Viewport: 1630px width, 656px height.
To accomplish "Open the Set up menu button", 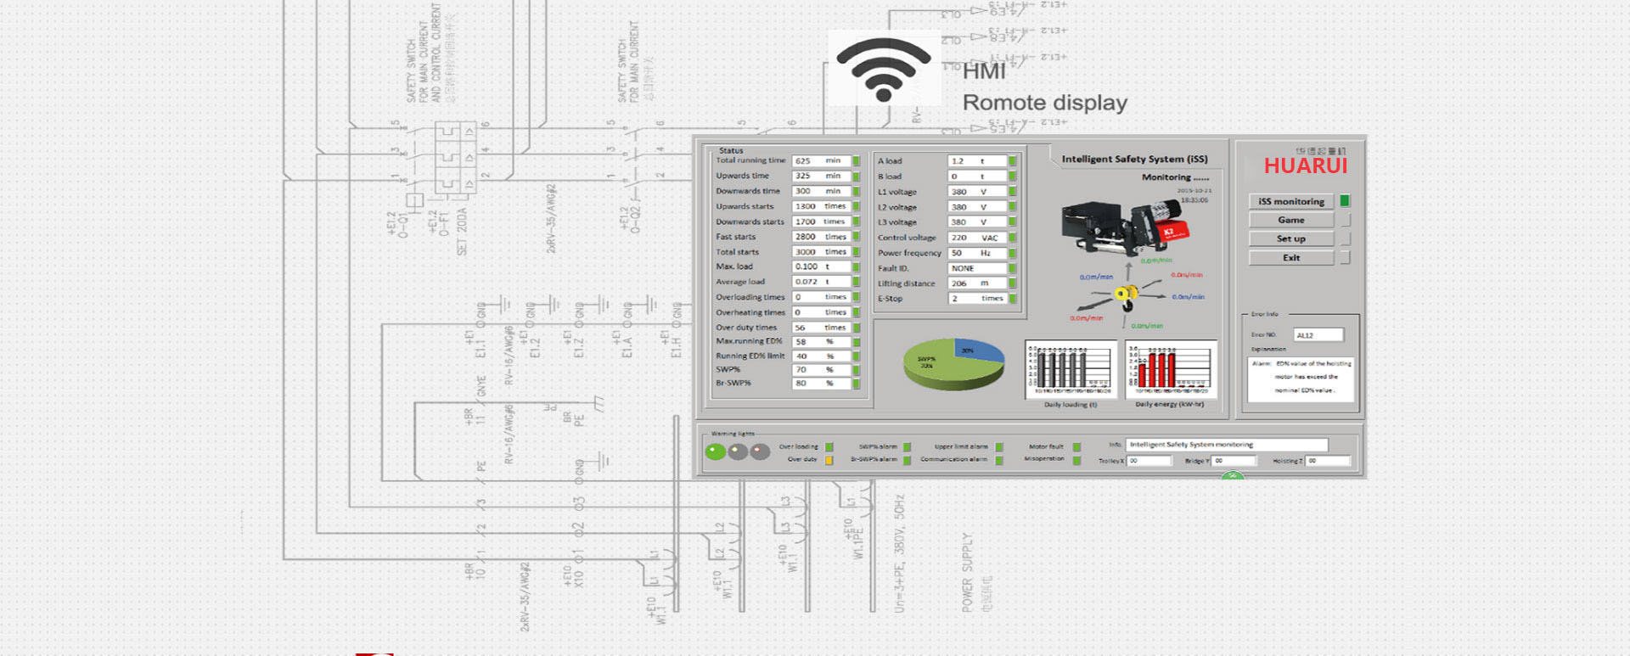I will pyautogui.click(x=1290, y=238).
